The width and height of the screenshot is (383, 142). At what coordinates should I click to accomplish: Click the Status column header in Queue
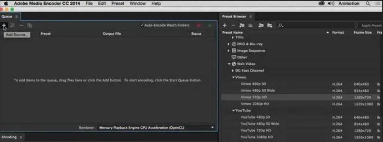pos(196,34)
